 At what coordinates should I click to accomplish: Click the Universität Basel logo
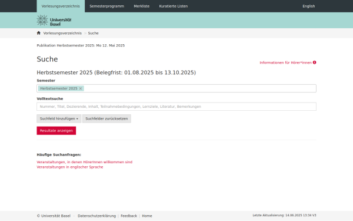[x=54, y=20]
